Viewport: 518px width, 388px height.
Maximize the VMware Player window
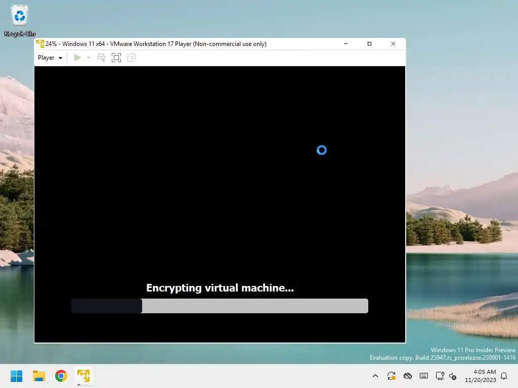369,44
